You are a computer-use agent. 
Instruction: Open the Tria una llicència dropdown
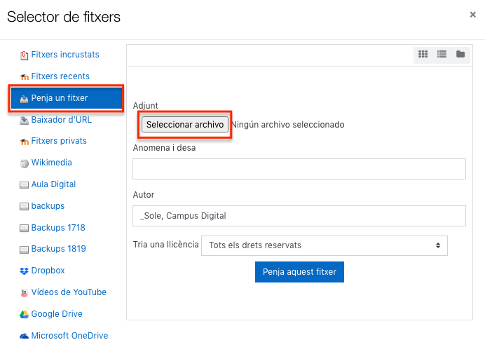pos(324,245)
